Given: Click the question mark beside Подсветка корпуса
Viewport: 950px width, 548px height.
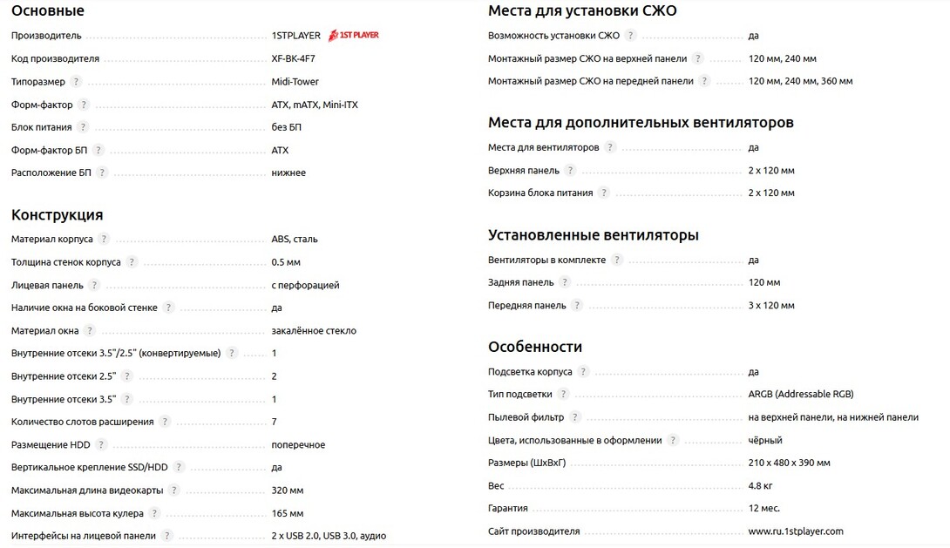Looking at the screenshot, I should tap(583, 372).
